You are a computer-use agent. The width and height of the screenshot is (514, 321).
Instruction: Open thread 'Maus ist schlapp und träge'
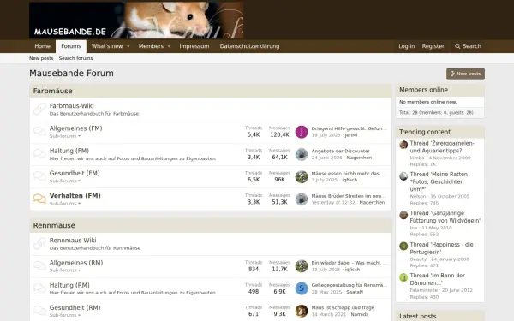343,307
